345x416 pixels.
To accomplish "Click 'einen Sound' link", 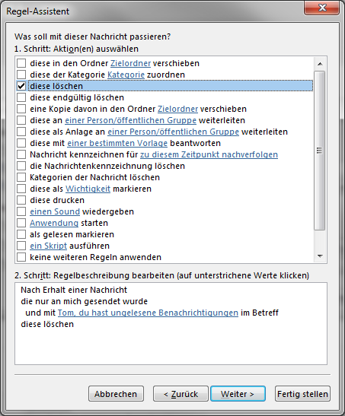I will [x=55, y=211].
